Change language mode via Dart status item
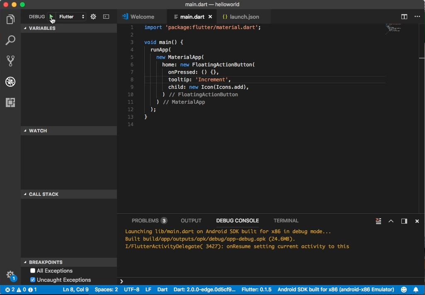The image size is (425, 295). point(163,290)
